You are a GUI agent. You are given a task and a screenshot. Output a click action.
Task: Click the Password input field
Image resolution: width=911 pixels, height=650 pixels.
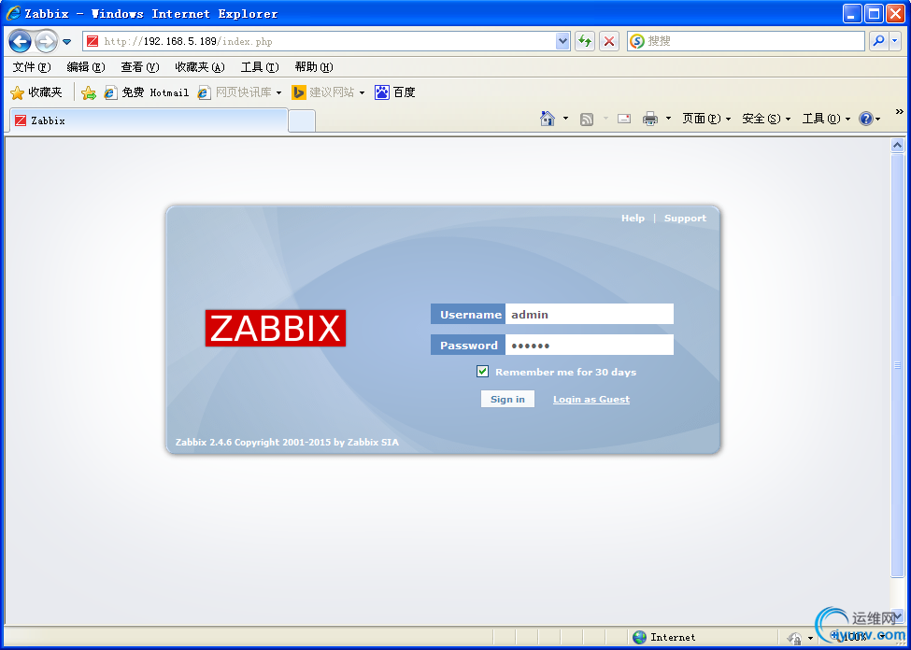(590, 345)
